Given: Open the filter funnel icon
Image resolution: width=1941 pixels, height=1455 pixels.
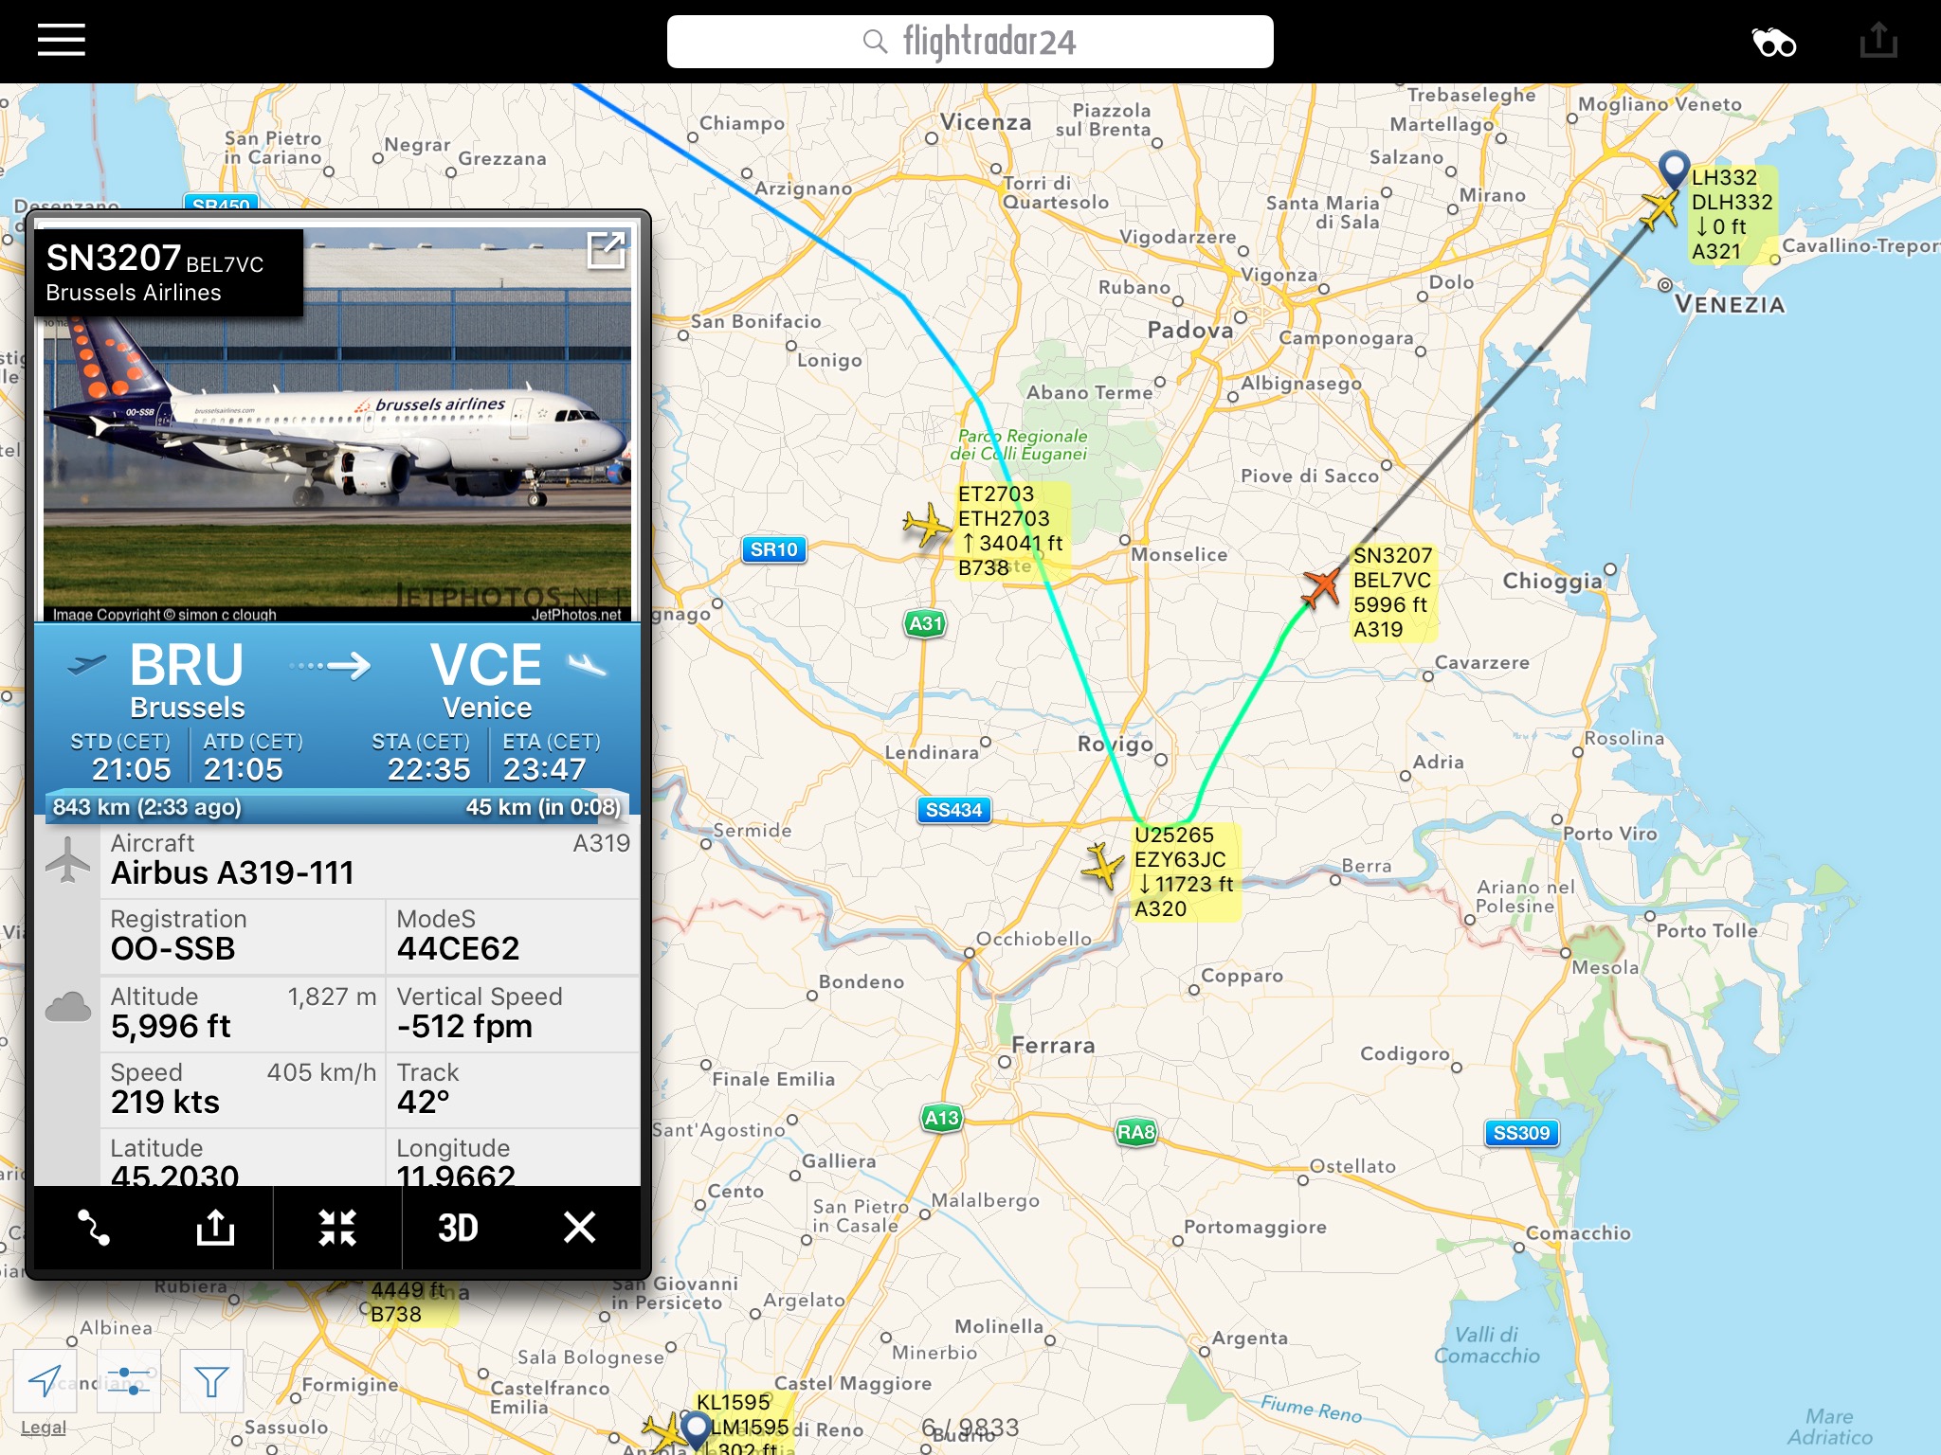Looking at the screenshot, I should tap(211, 1380).
